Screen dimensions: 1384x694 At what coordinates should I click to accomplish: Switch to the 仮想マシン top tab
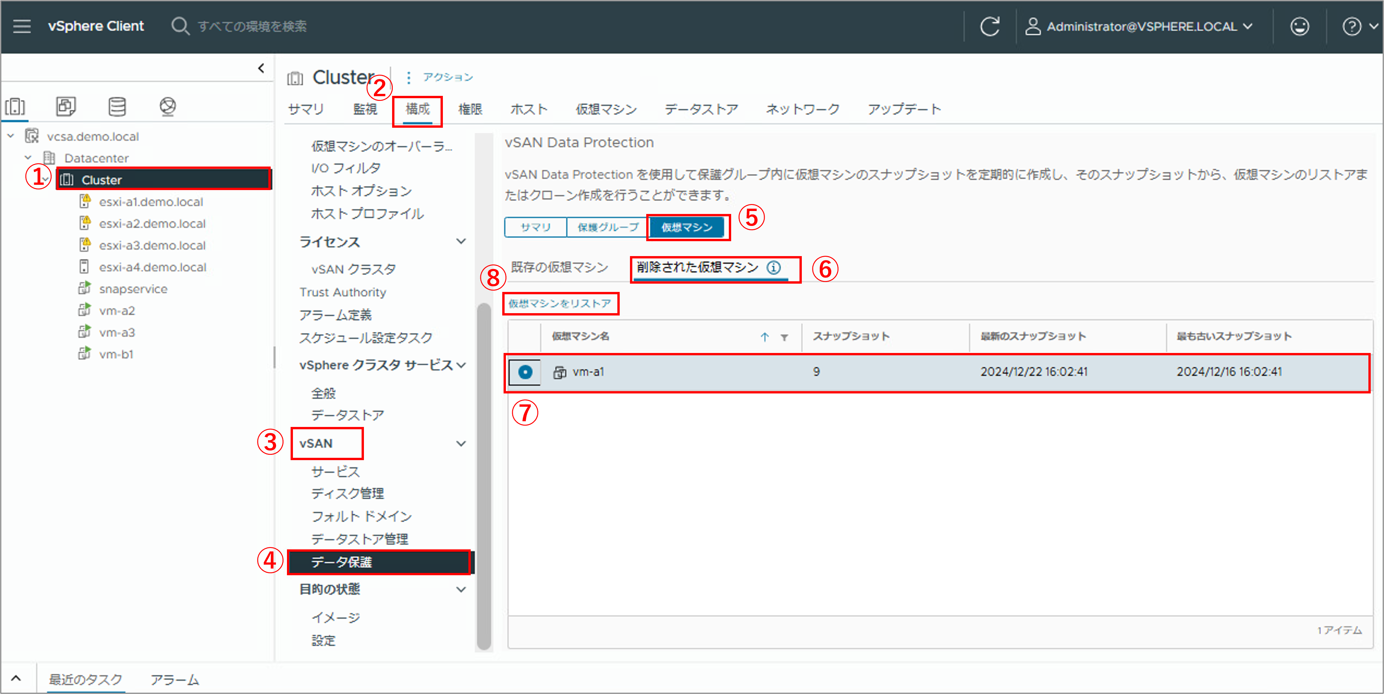pos(606,109)
